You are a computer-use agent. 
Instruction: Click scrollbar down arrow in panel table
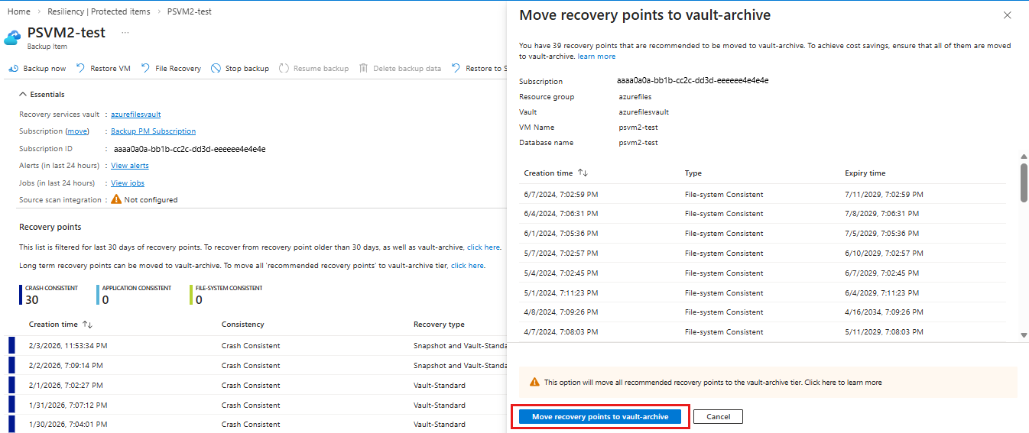(x=1024, y=334)
